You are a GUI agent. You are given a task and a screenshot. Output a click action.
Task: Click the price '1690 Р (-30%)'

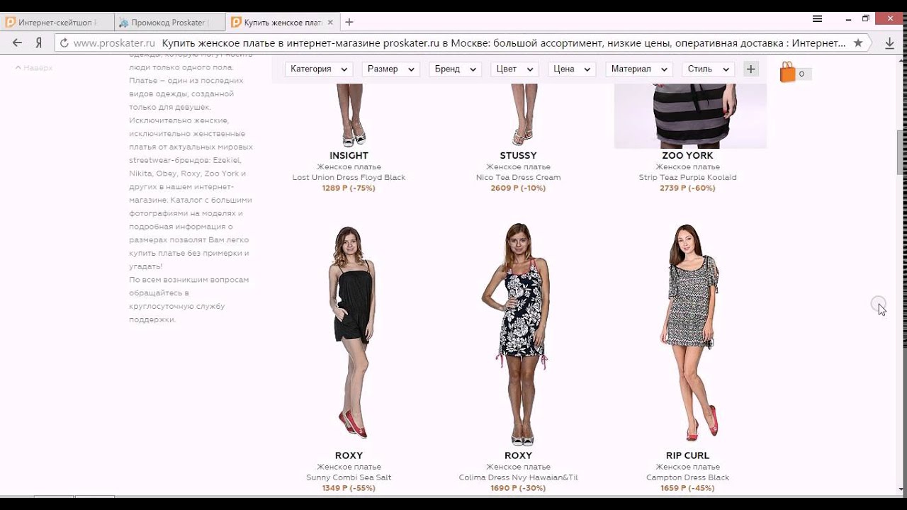518,488
